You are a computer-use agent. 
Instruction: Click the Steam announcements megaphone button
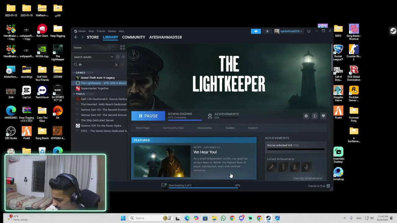click(256, 31)
